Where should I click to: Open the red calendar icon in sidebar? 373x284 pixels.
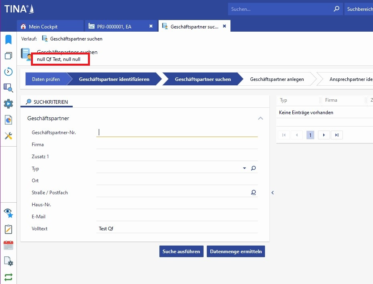8,245
